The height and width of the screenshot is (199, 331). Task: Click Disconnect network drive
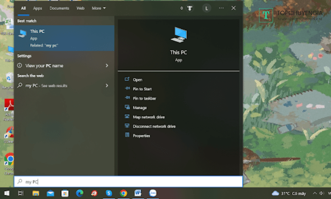[x=154, y=126]
